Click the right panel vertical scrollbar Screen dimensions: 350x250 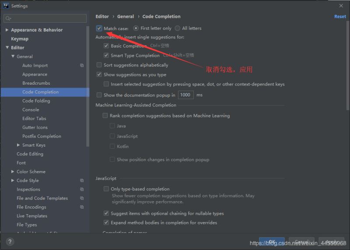[348, 66]
